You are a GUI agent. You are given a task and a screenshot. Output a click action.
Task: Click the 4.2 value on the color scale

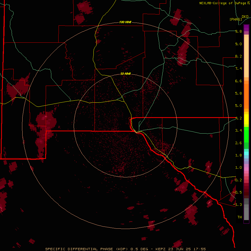point(238,118)
